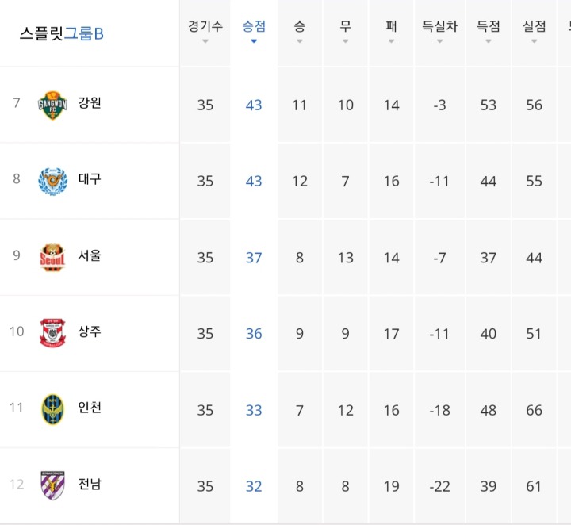Select the 전남 team name

coord(90,484)
